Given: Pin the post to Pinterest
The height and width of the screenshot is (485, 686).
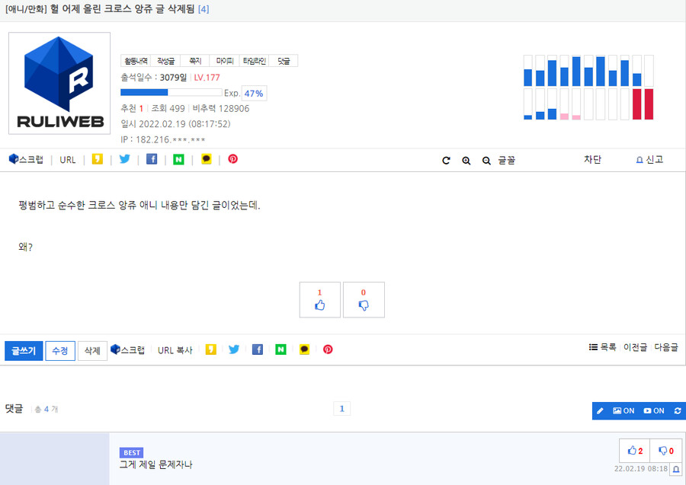Looking at the screenshot, I should coord(232,159).
